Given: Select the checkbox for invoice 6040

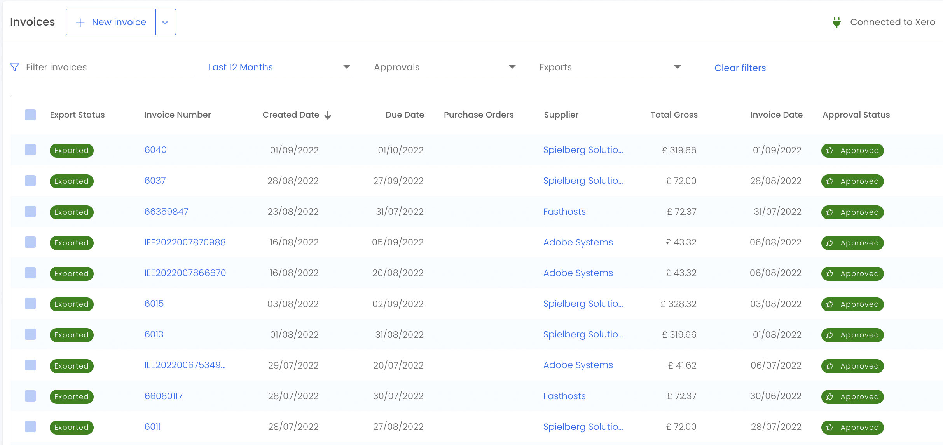Looking at the screenshot, I should 30,150.
